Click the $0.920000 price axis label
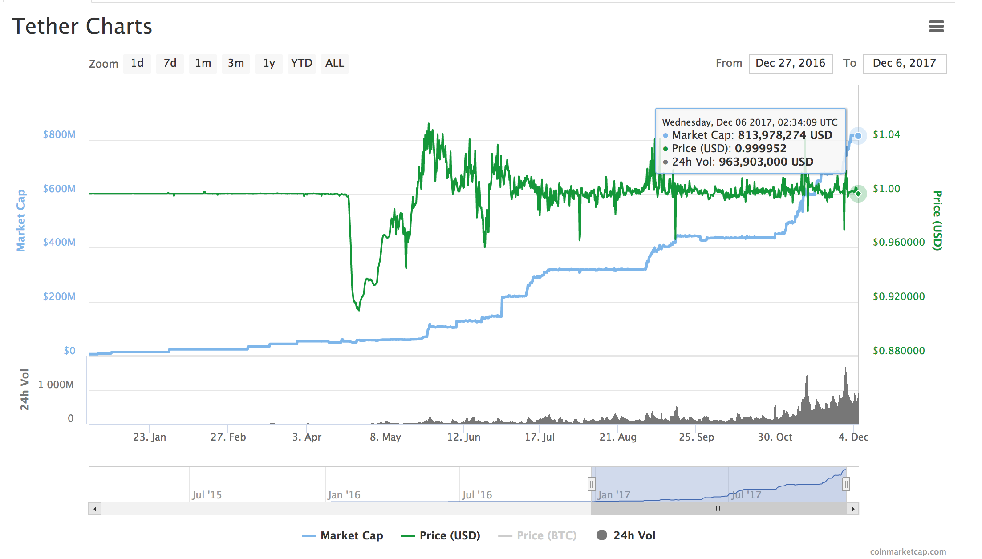The image size is (982, 559). click(899, 296)
